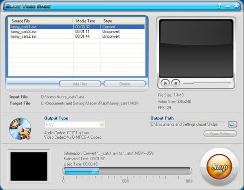244x190 pixels.
Task: Click the Video Size 320x240 text
Action: tap(174, 101)
